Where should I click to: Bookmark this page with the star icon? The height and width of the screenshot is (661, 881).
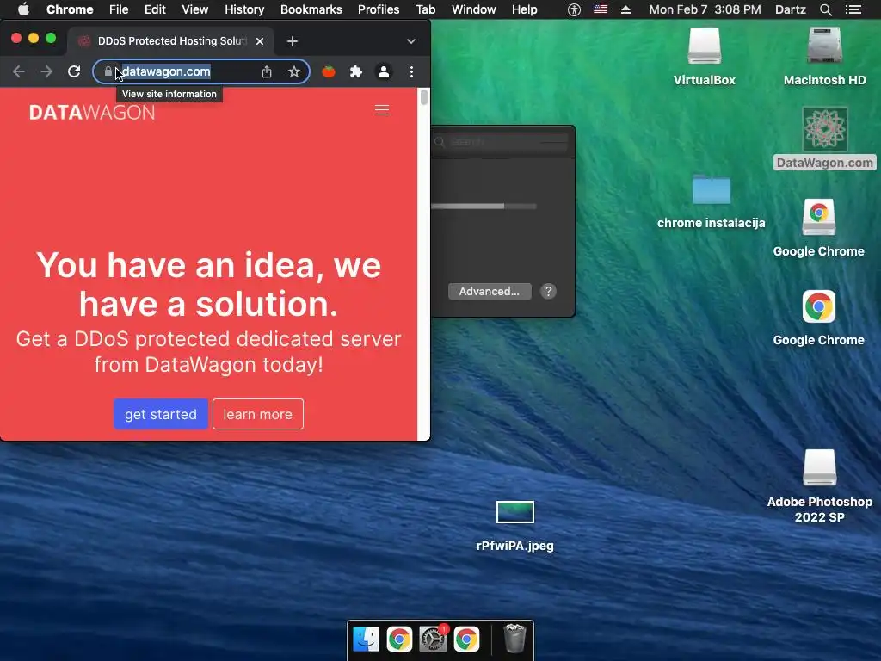click(294, 71)
